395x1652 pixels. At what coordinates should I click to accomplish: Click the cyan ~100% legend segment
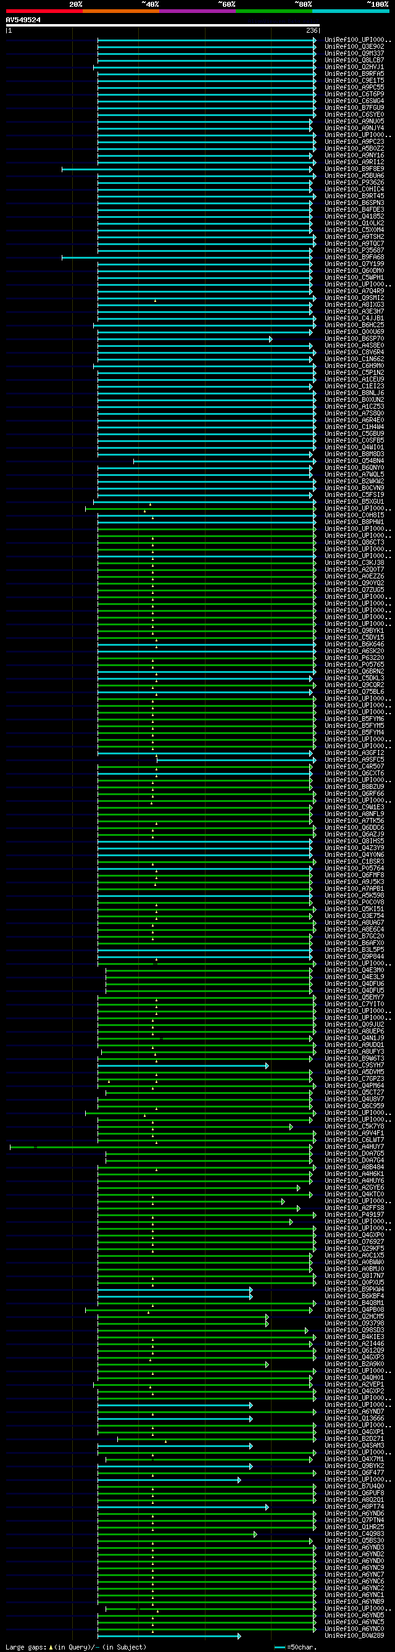point(350,11)
